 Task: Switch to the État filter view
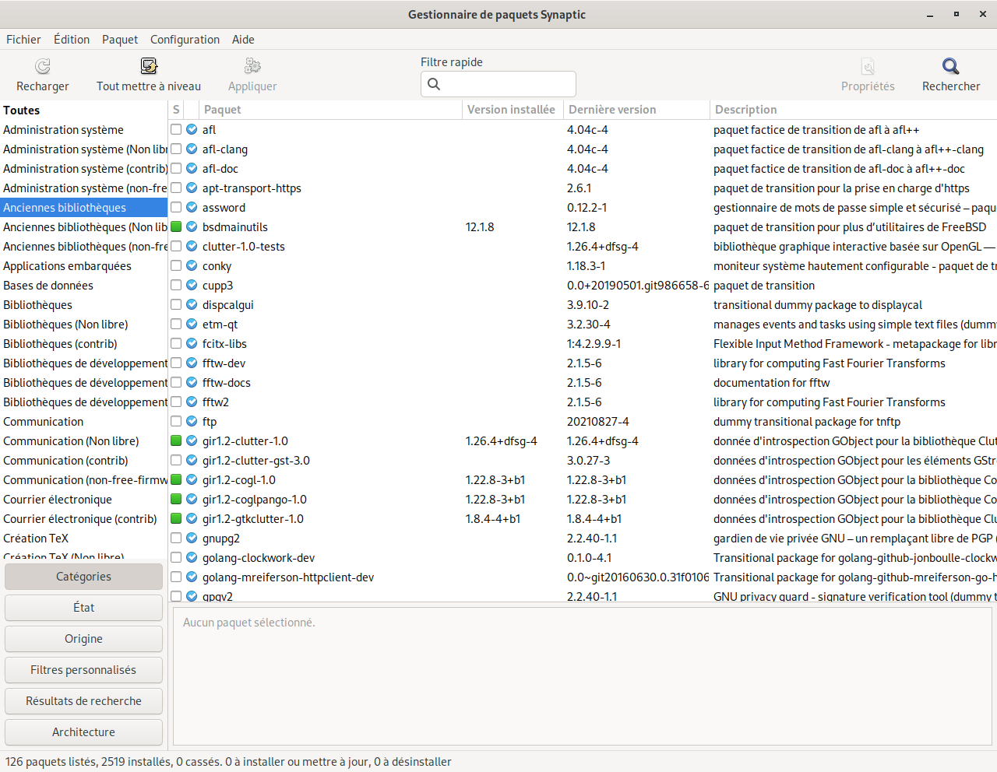click(83, 608)
